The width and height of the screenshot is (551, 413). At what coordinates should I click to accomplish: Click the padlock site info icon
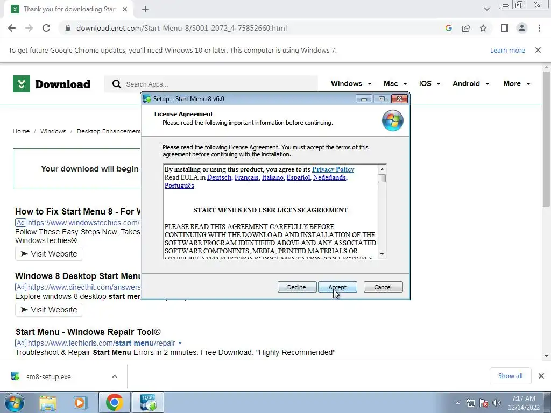(68, 28)
